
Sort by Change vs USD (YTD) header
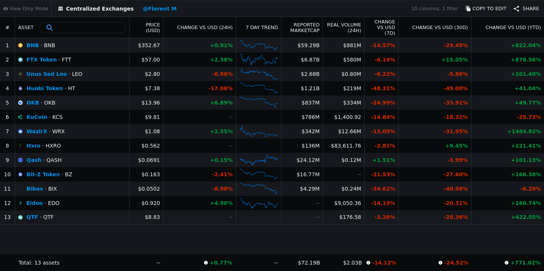[x=513, y=28]
